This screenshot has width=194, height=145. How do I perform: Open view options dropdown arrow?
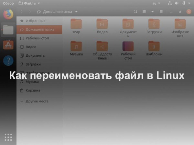[152, 12]
